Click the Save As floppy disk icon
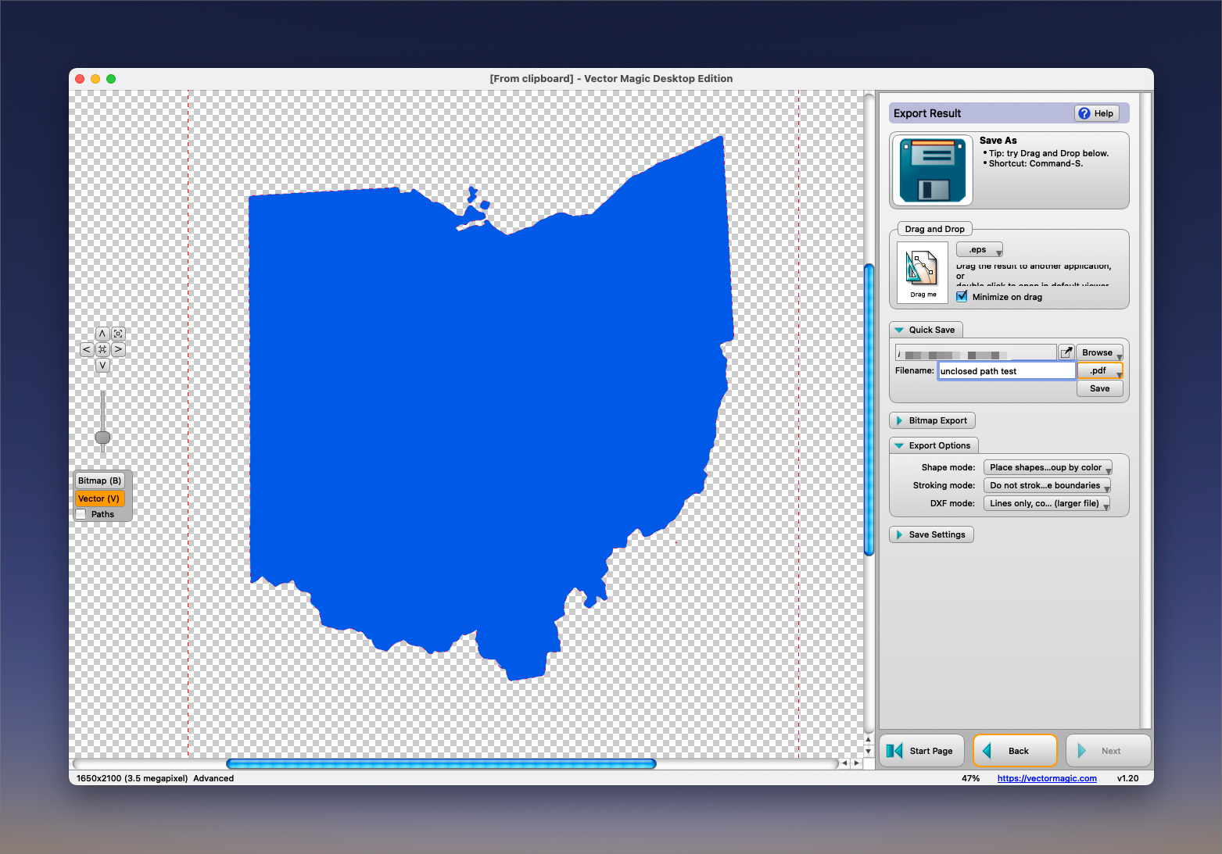 pyautogui.click(x=931, y=170)
